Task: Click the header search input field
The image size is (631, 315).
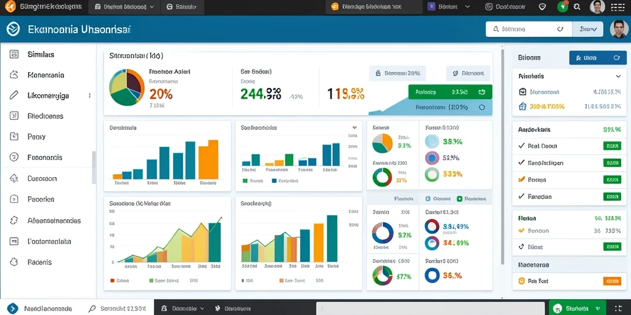Action: point(528,29)
